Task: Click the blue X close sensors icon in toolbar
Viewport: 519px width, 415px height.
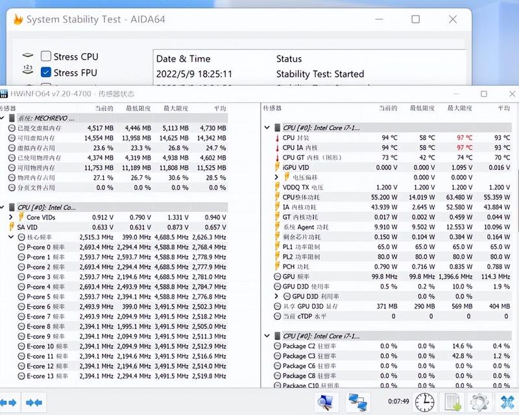Action: tap(508, 402)
